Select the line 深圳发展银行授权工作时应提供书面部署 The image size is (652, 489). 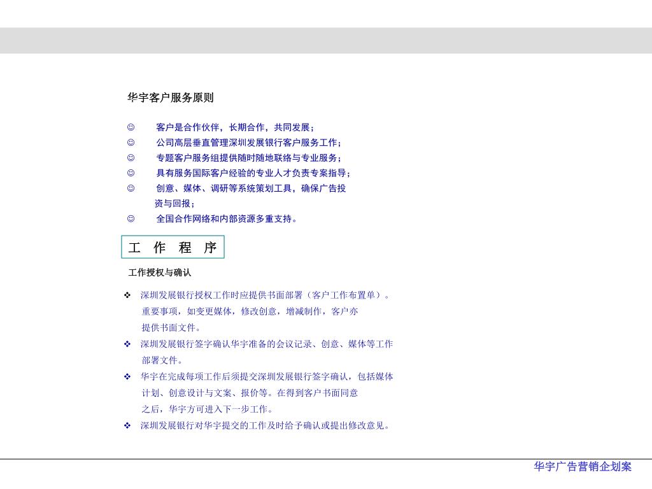tap(266, 295)
